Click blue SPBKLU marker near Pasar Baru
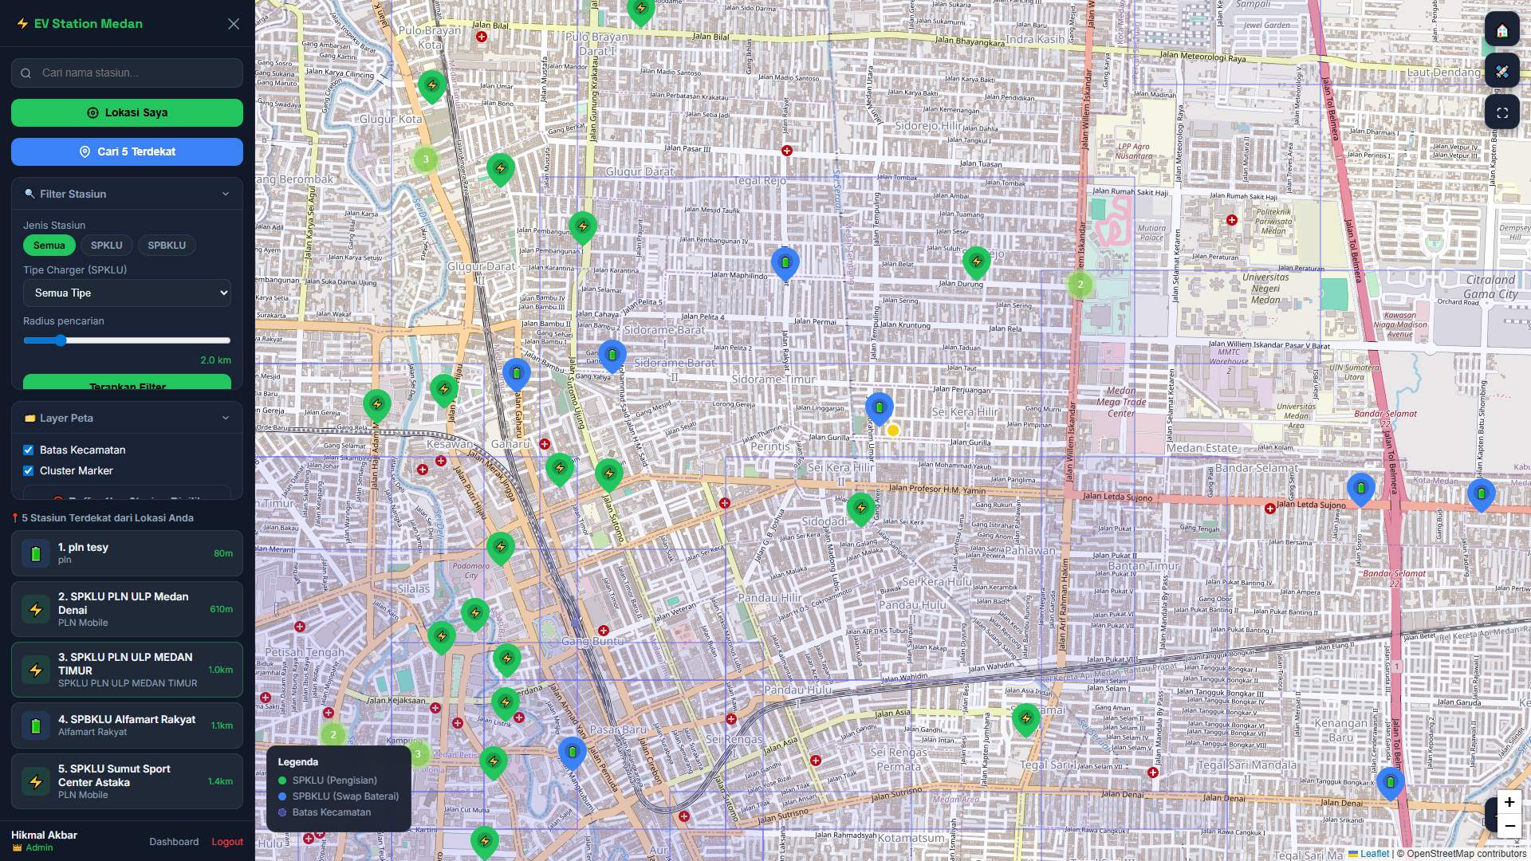This screenshot has height=861, width=1531. (x=572, y=752)
